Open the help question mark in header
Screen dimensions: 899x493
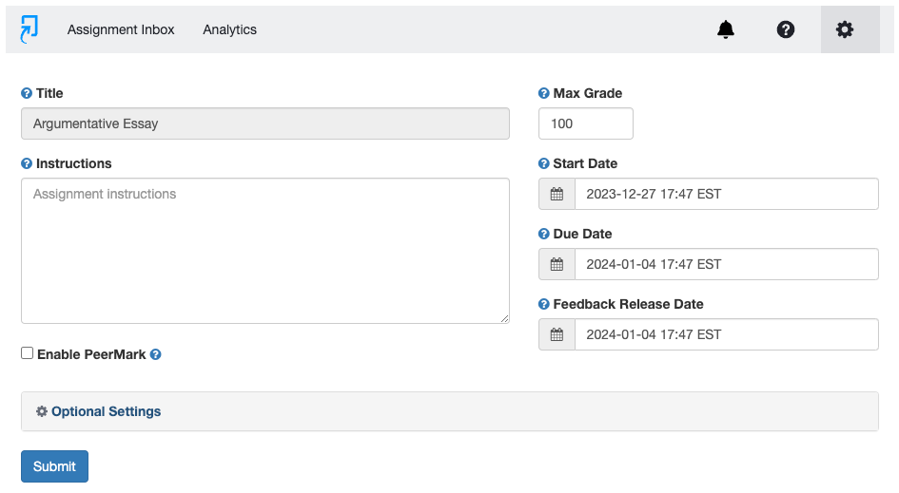point(786,29)
